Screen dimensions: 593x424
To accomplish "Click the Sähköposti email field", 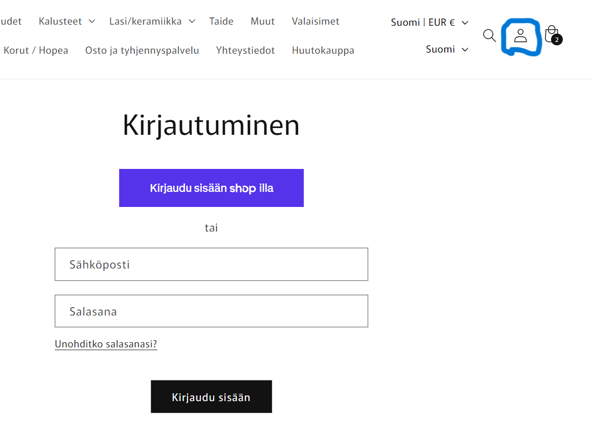I will pos(211,264).
